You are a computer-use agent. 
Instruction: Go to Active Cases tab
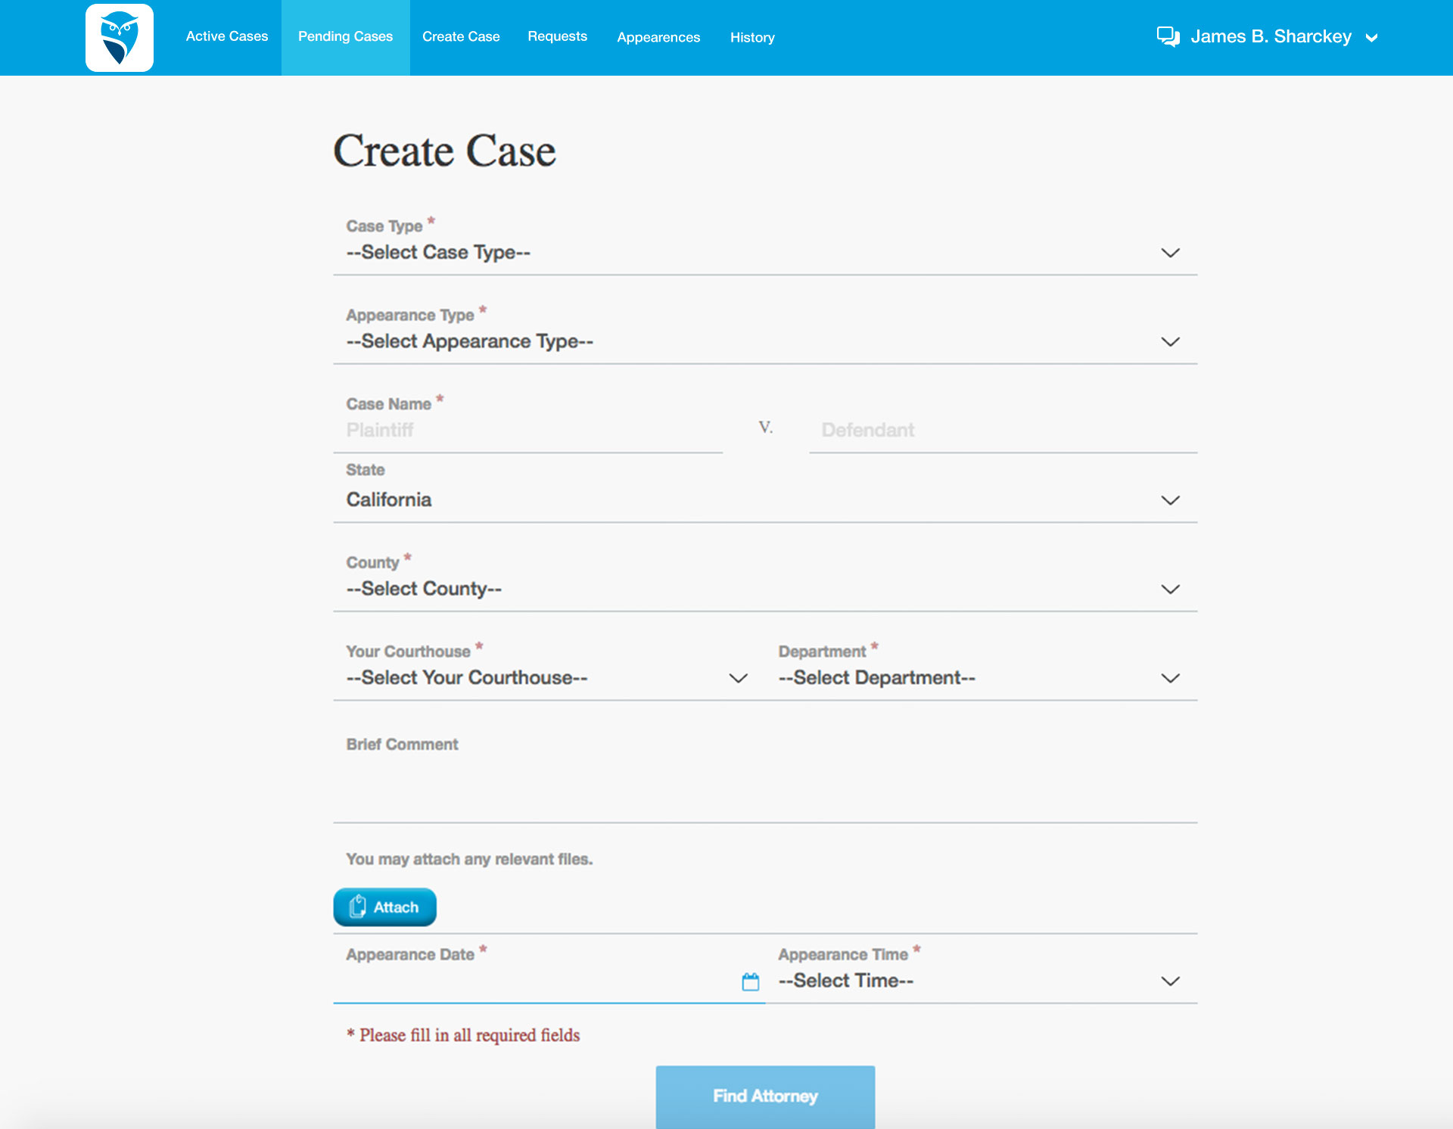226,36
